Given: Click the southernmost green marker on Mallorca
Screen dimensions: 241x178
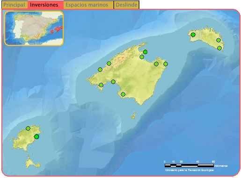Looking at the screenshot, I should [123, 94].
